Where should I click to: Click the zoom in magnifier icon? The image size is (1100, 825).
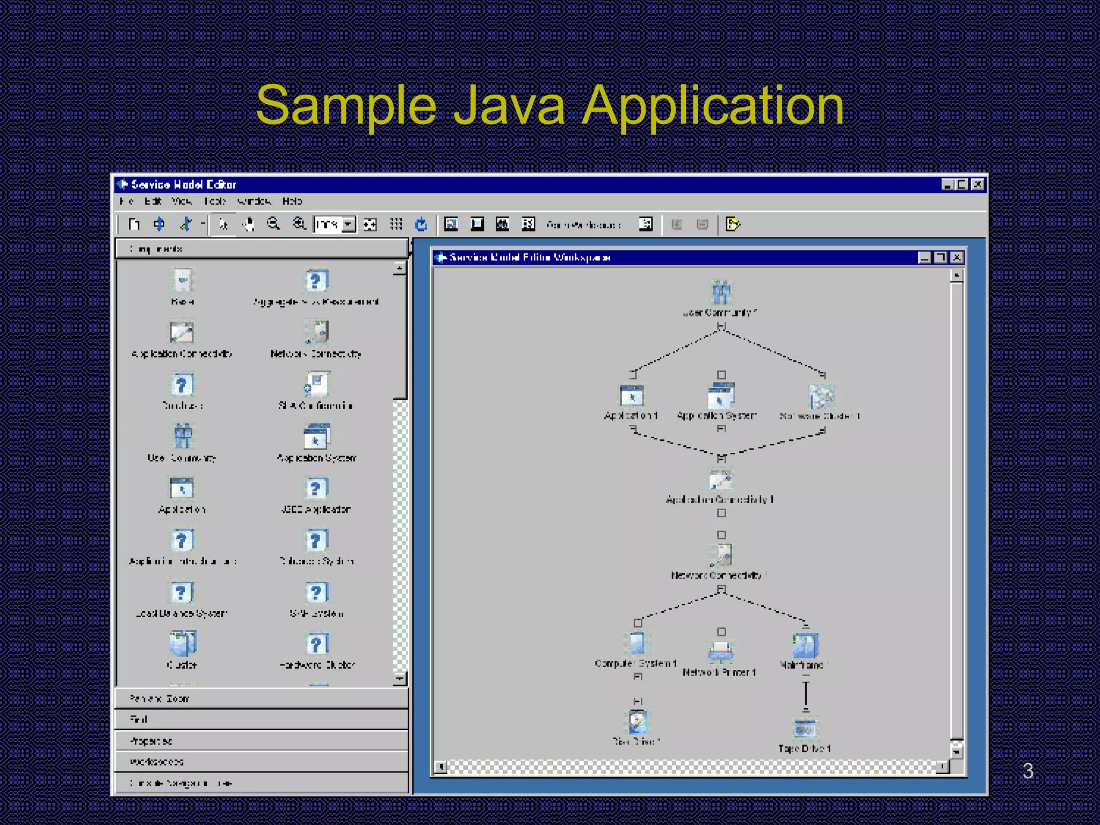(x=299, y=224)
